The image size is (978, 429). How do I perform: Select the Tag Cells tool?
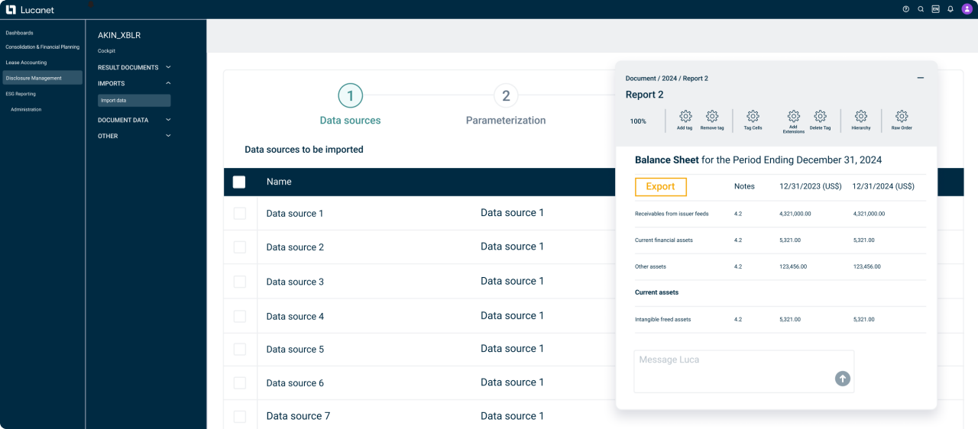753,117
